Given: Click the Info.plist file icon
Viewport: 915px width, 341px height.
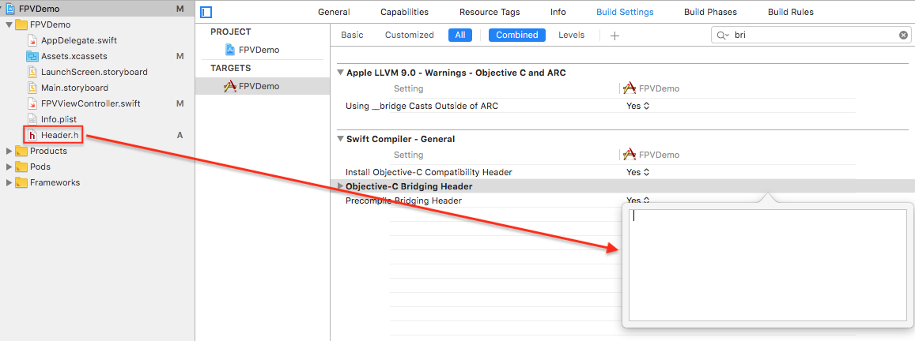Looking at the screenshot, I should (32, 119).
